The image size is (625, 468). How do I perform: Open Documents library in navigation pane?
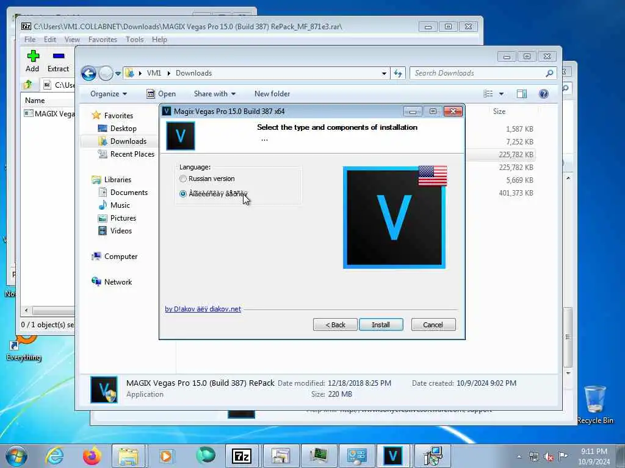click(123, 193)
